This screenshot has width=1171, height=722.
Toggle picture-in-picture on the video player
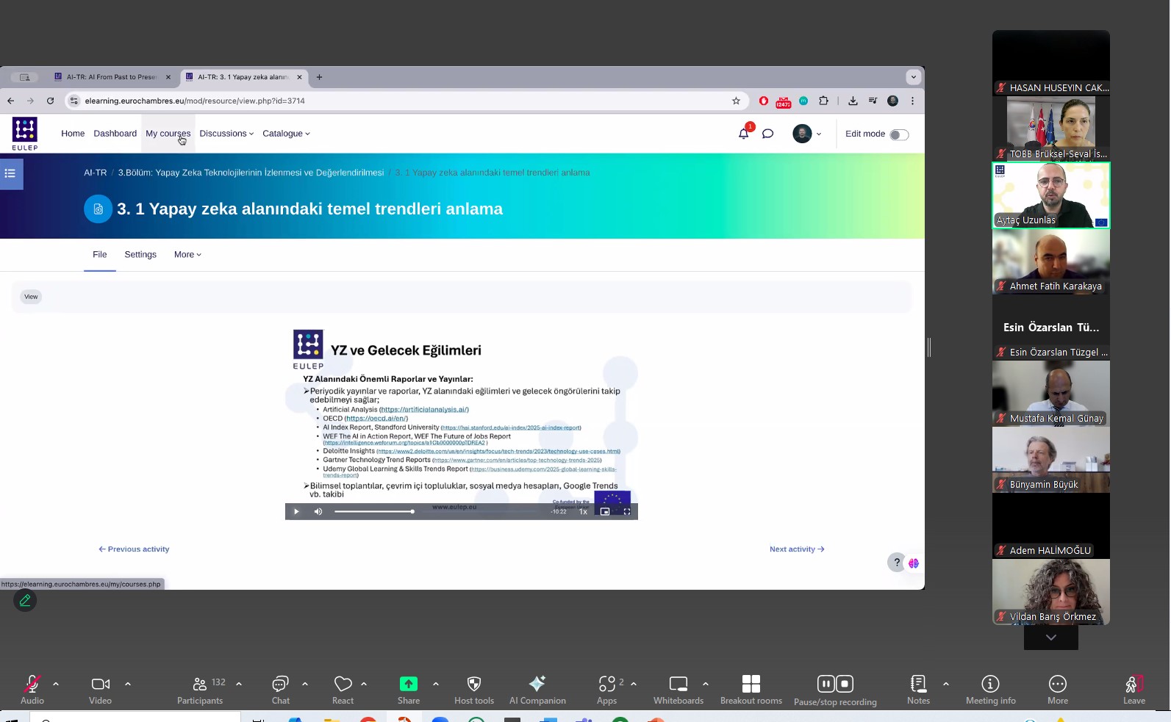[x=605, y=511]
